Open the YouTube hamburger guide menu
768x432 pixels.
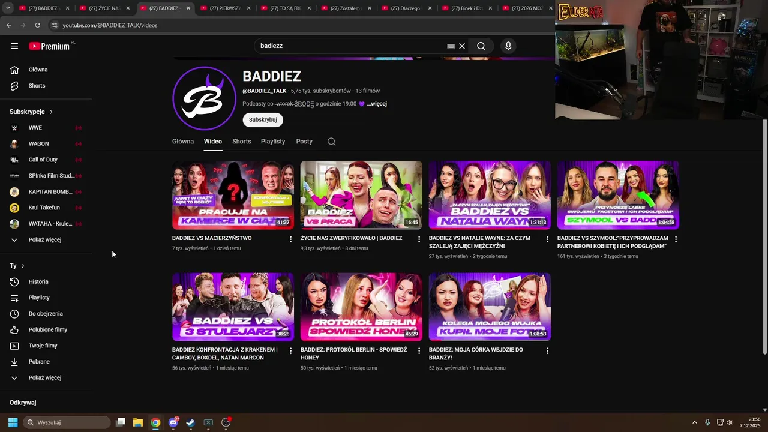(x=14, y=46)
